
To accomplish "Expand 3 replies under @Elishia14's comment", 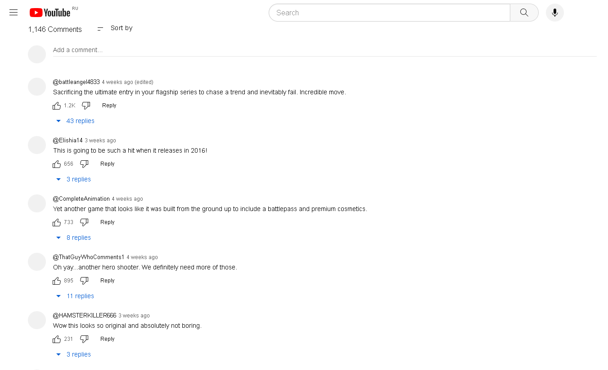I will click(x=73, y=179).
